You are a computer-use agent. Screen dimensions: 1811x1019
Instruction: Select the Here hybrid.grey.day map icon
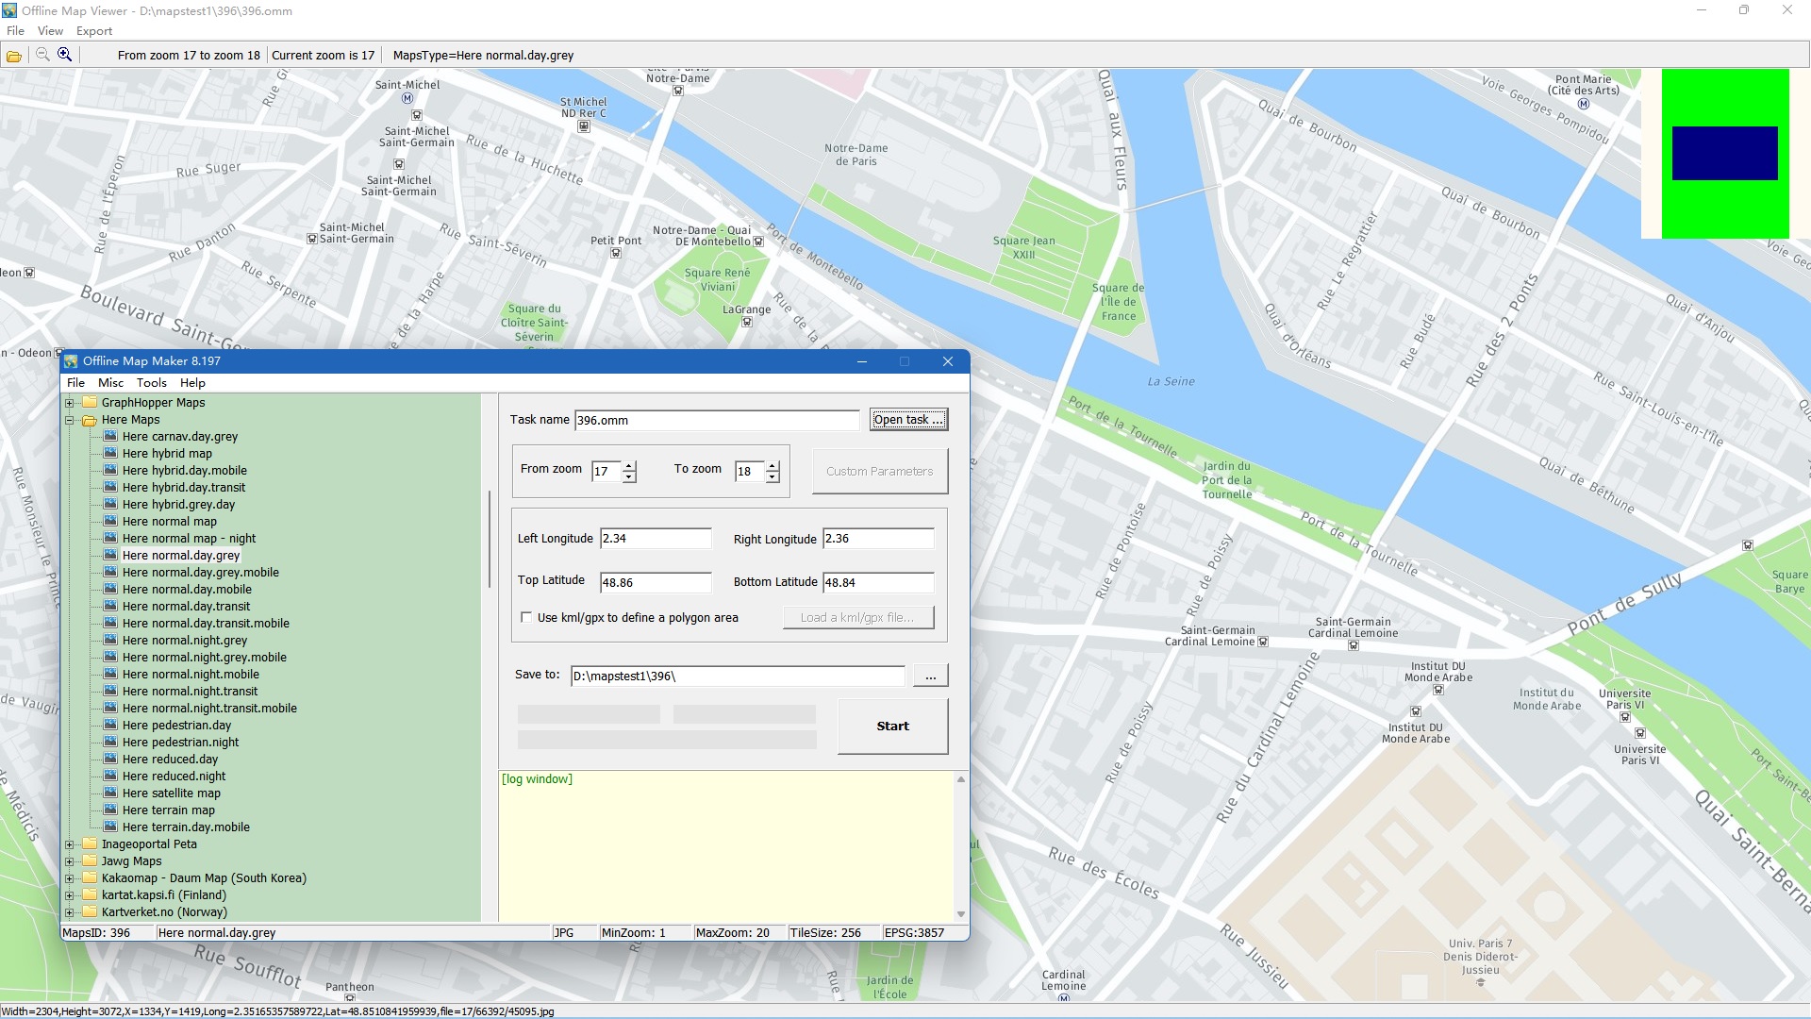coord(110,504)
